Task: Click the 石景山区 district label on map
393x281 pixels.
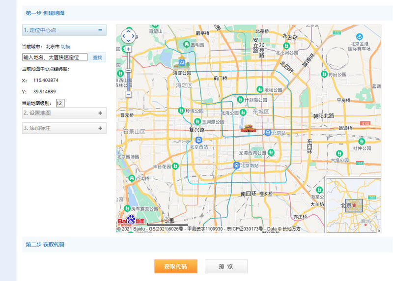Action: (x=134, y=131)
